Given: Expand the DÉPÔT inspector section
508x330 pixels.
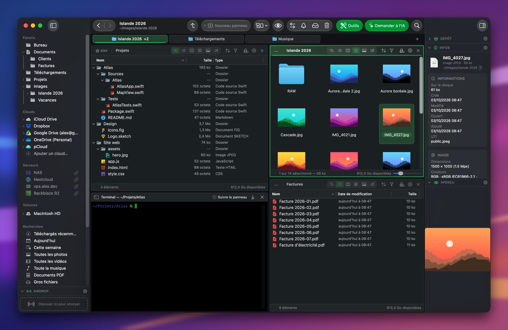Looking at the screenshot, I should coord(430,39).
